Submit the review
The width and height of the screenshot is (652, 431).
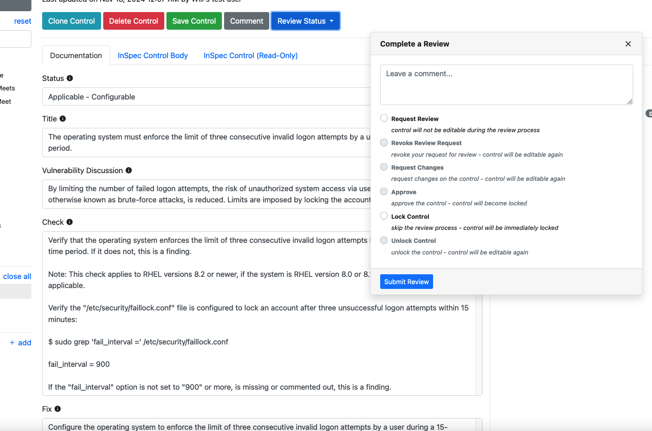coord(406,281)
